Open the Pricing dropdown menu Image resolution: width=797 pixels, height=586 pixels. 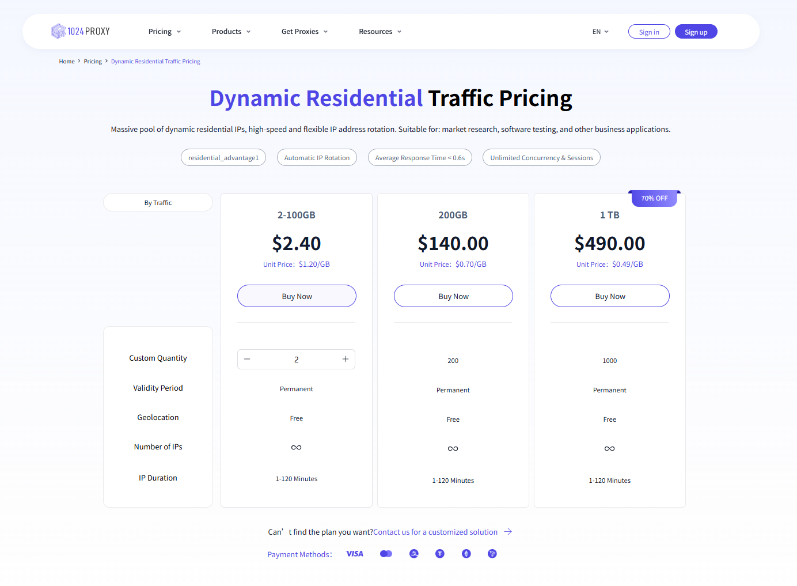pos(165,32)
